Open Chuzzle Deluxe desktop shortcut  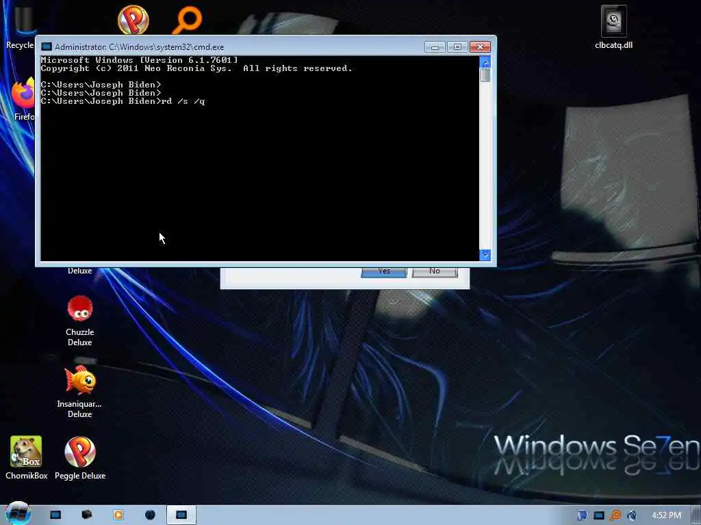pos(80,321)
